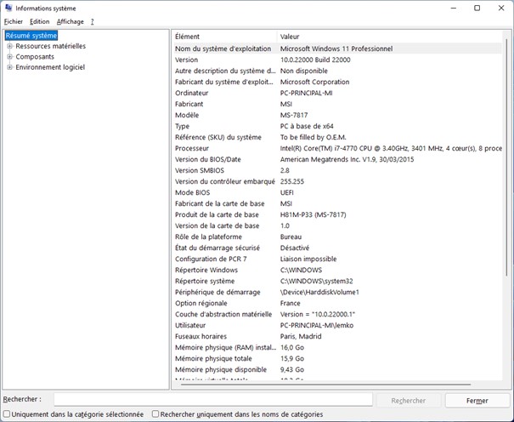This screenshot has width=514, height=422.
Task: Click inside the Rechercher text field
Action: coord(212,399)
